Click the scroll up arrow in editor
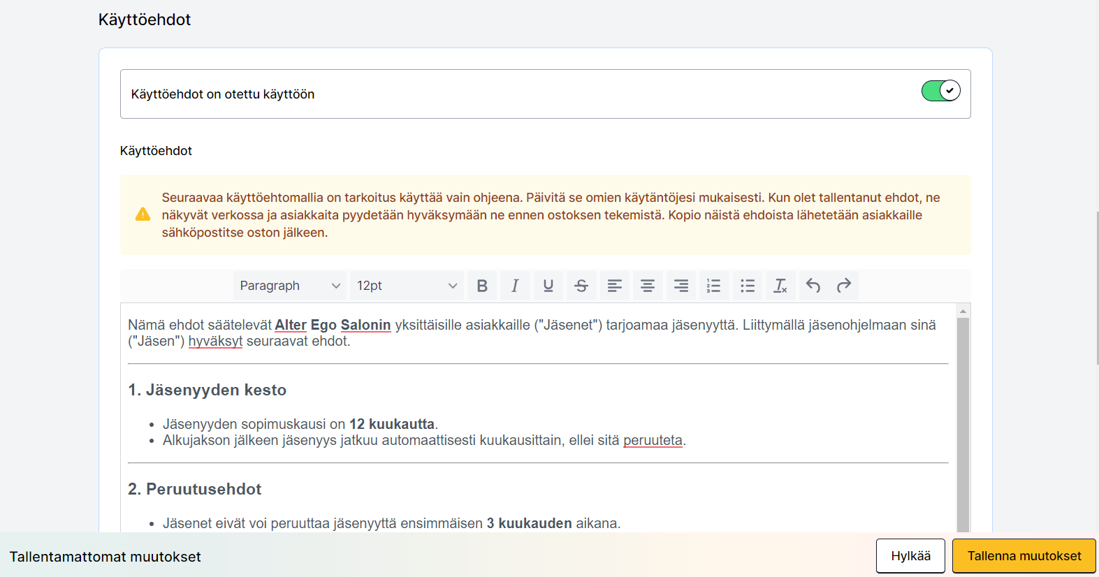1099x577 pixels. coord(963,311)
